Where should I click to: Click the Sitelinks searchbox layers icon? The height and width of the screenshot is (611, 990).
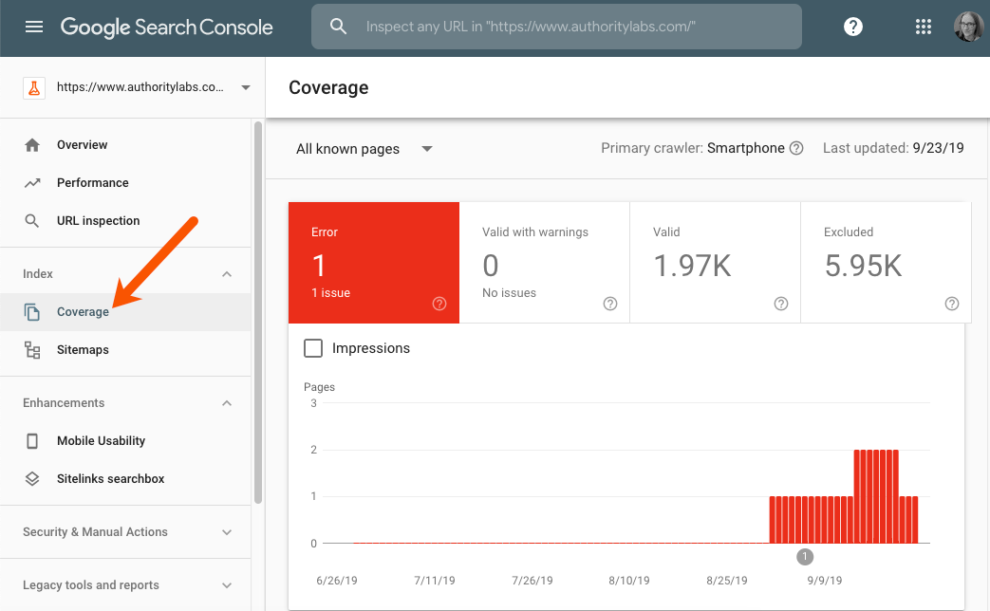click(x=32, y=478)
